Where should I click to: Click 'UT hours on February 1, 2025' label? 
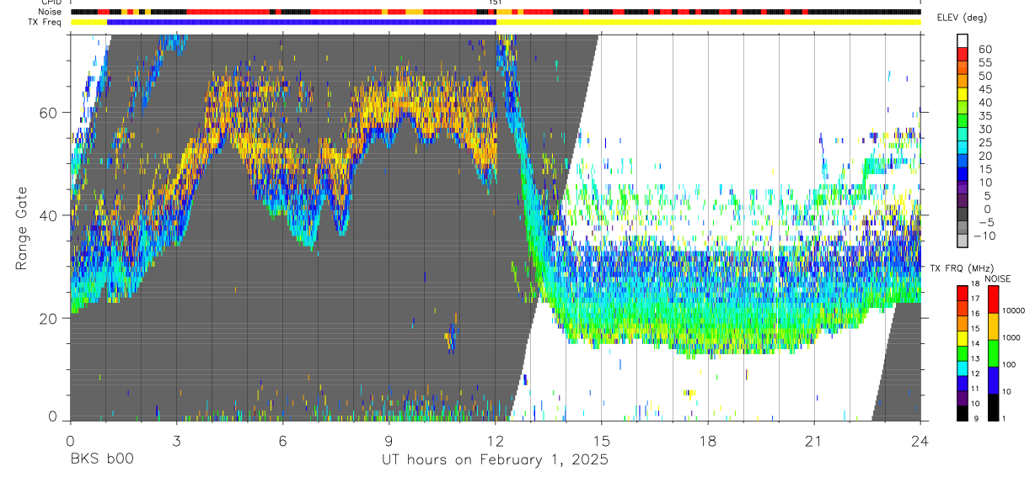coord(494,459)
